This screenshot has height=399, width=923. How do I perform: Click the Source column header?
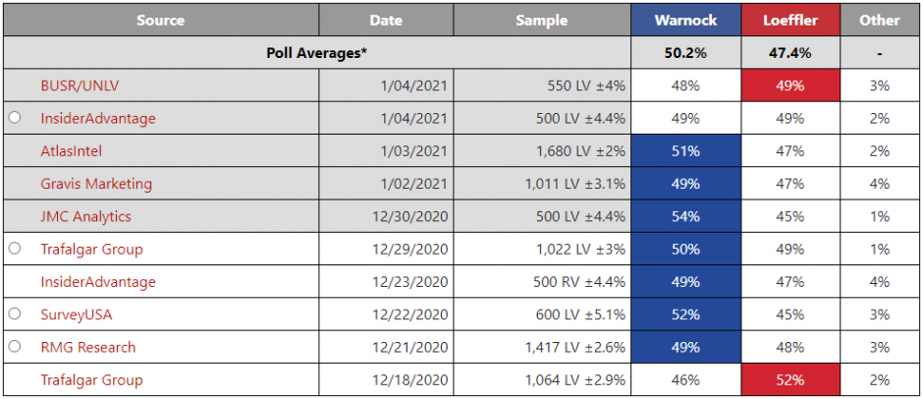tap(161, 20)
